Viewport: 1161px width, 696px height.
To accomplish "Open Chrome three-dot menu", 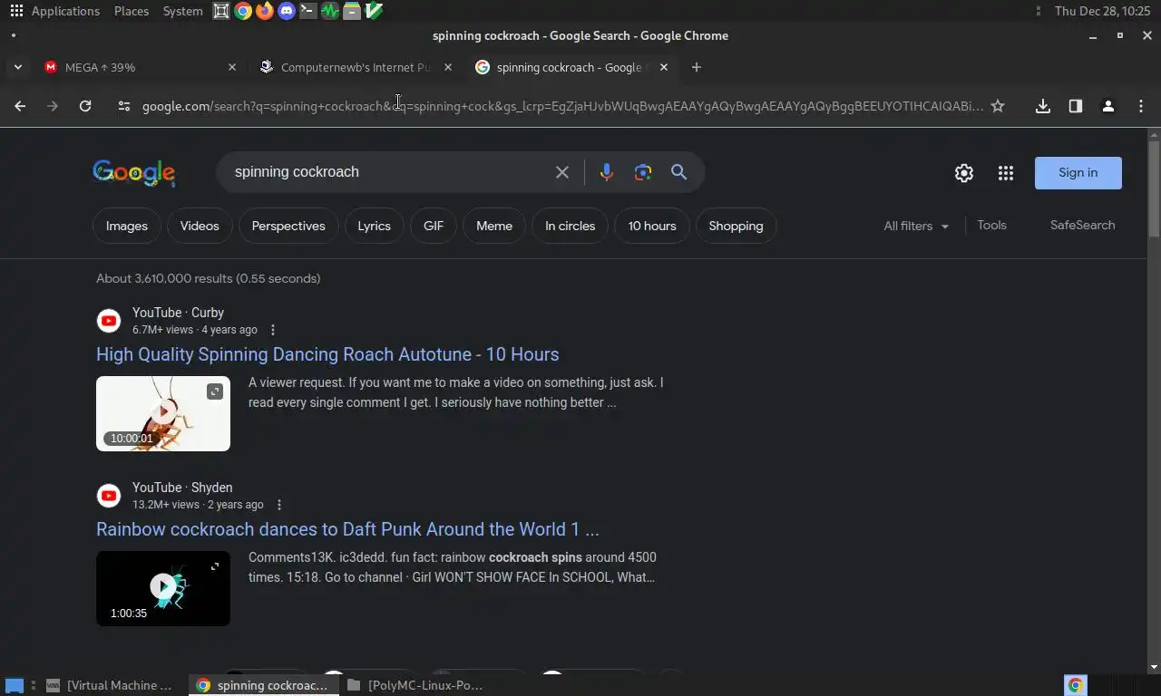I will (x=1141, y=106).
